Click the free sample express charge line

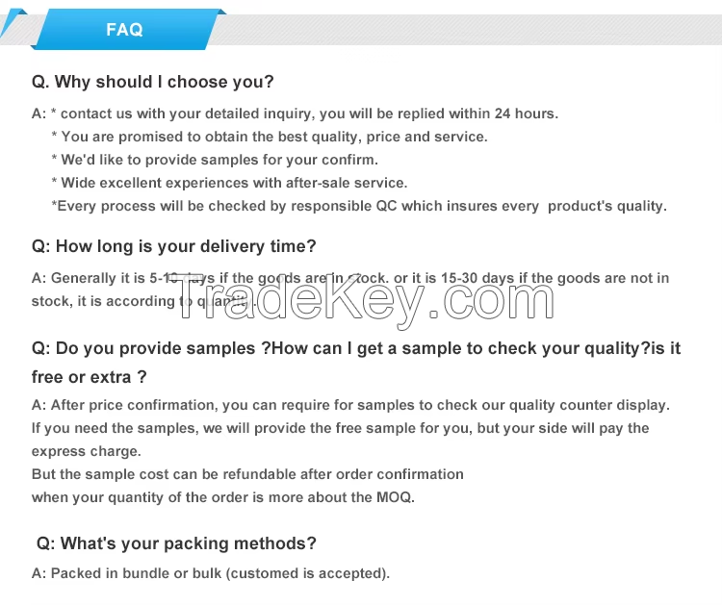point(340,428)
